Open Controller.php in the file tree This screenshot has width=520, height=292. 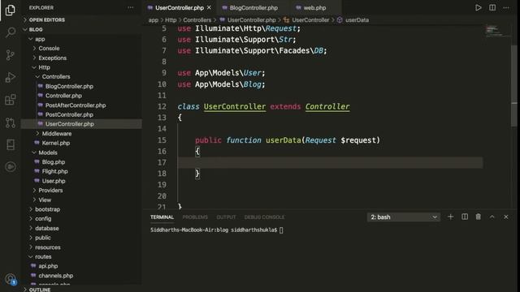click(x=81, y=96)
